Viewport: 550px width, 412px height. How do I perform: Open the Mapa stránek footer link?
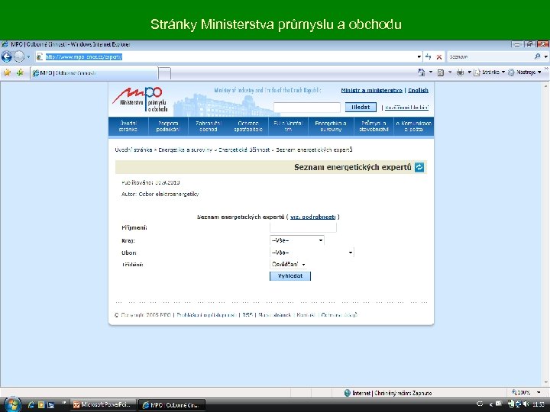pyautogui.click(x=275, y=315)
